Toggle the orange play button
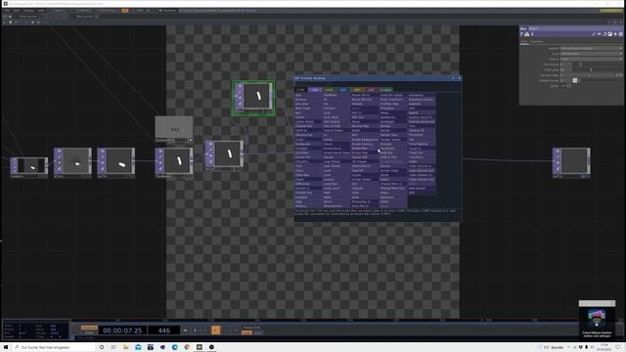This screenshot has height=352, width=626. (215, 330)
